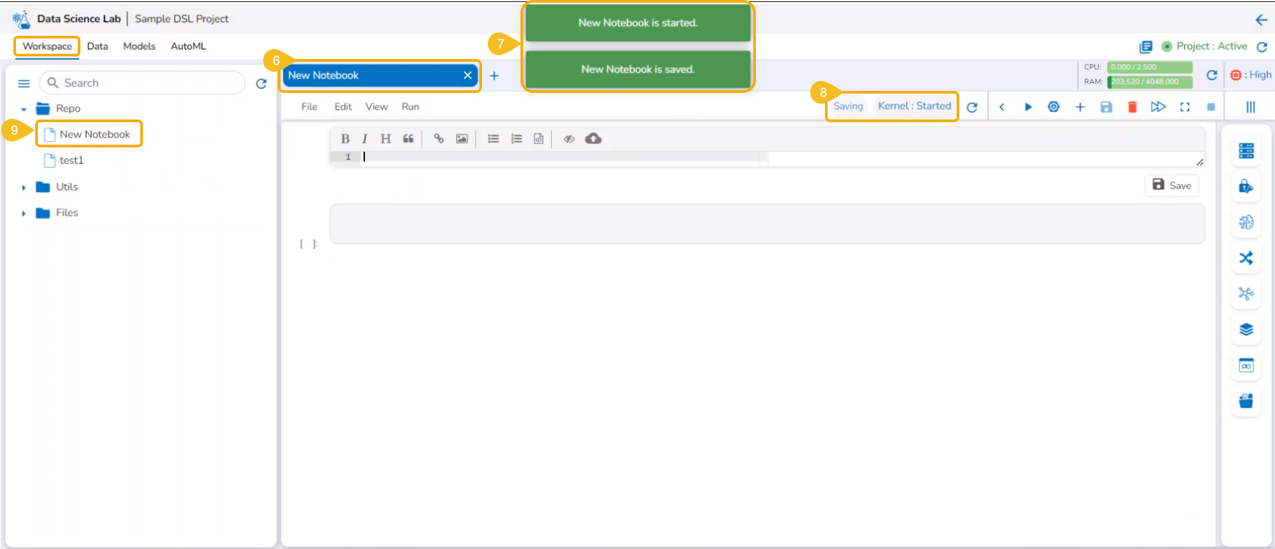Refresh the project status

tap(1262, 46)
